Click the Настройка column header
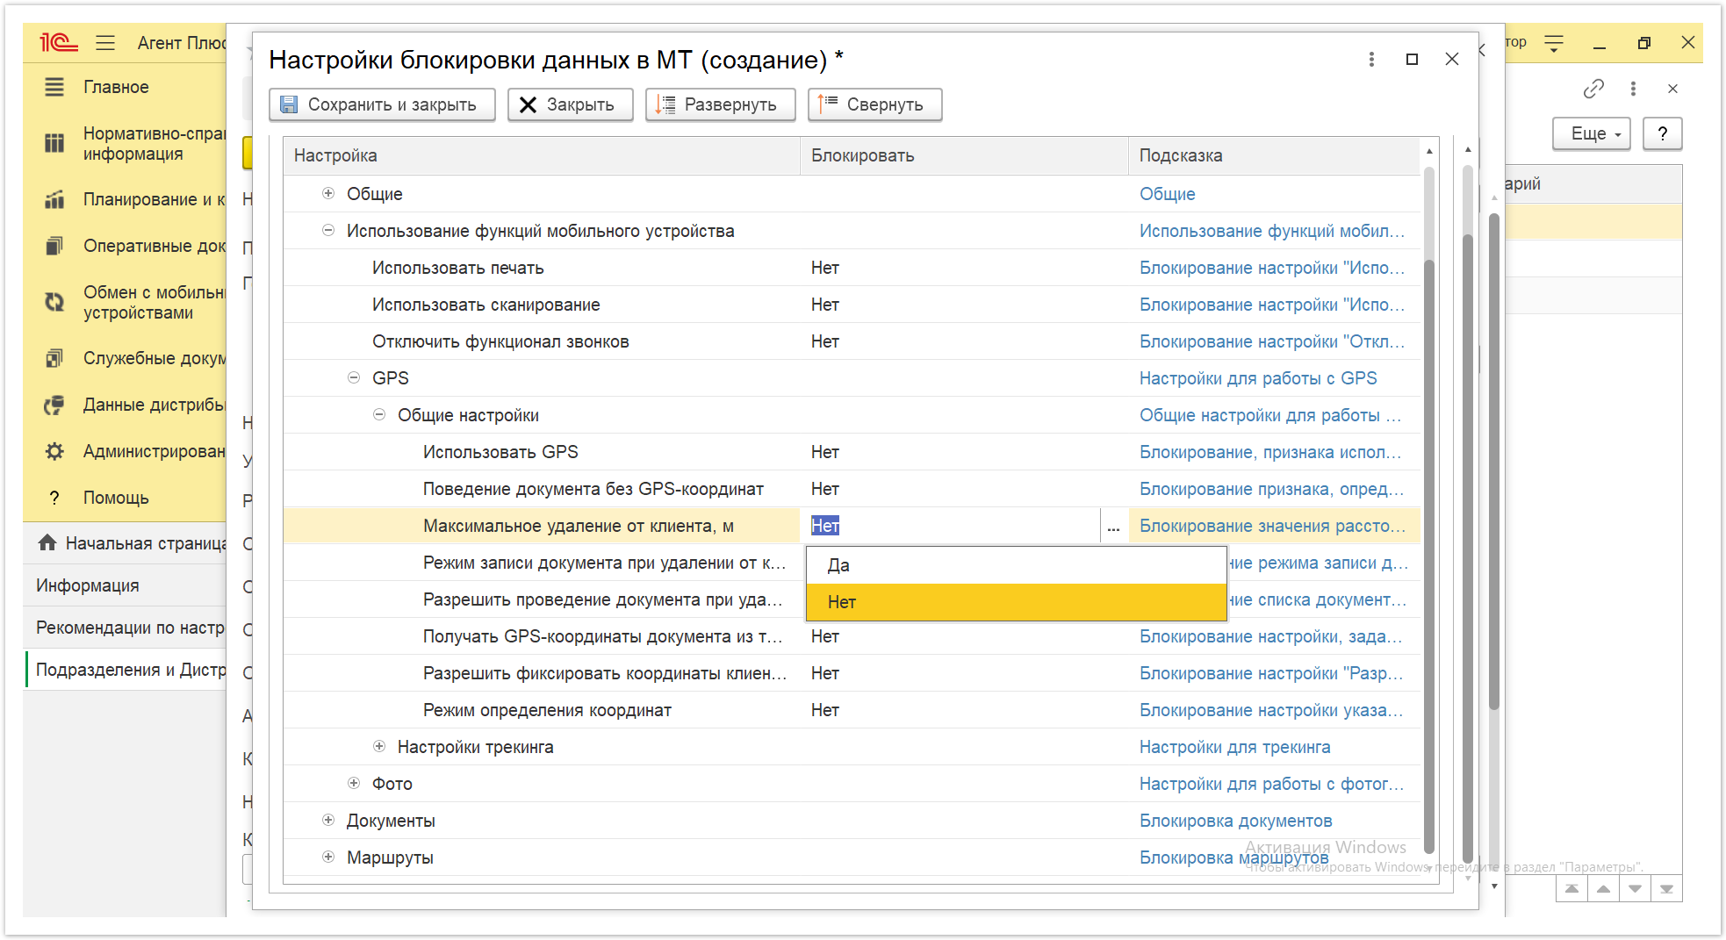The height and width of the screenshot is (940, 1726). pos(542,155)
